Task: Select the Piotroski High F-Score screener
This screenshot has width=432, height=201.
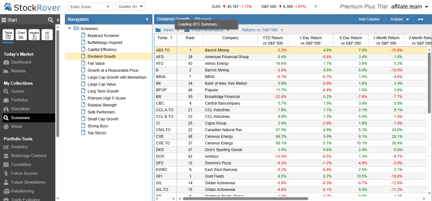Action: [107, 98]
